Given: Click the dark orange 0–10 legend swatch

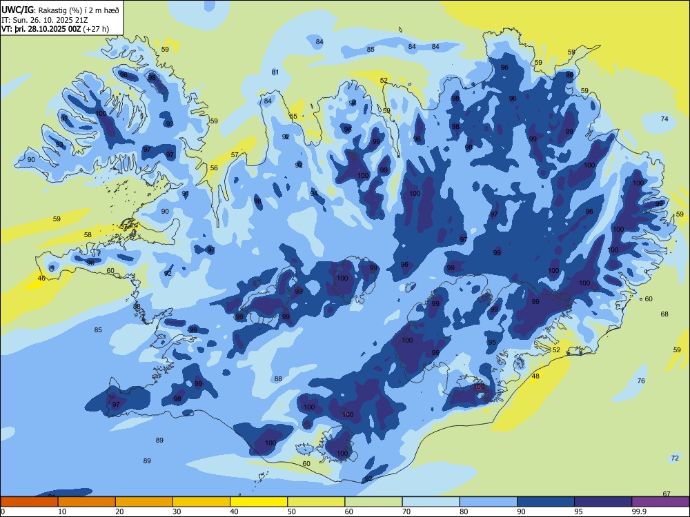Looking at the screenshot, I should (30, 502).
